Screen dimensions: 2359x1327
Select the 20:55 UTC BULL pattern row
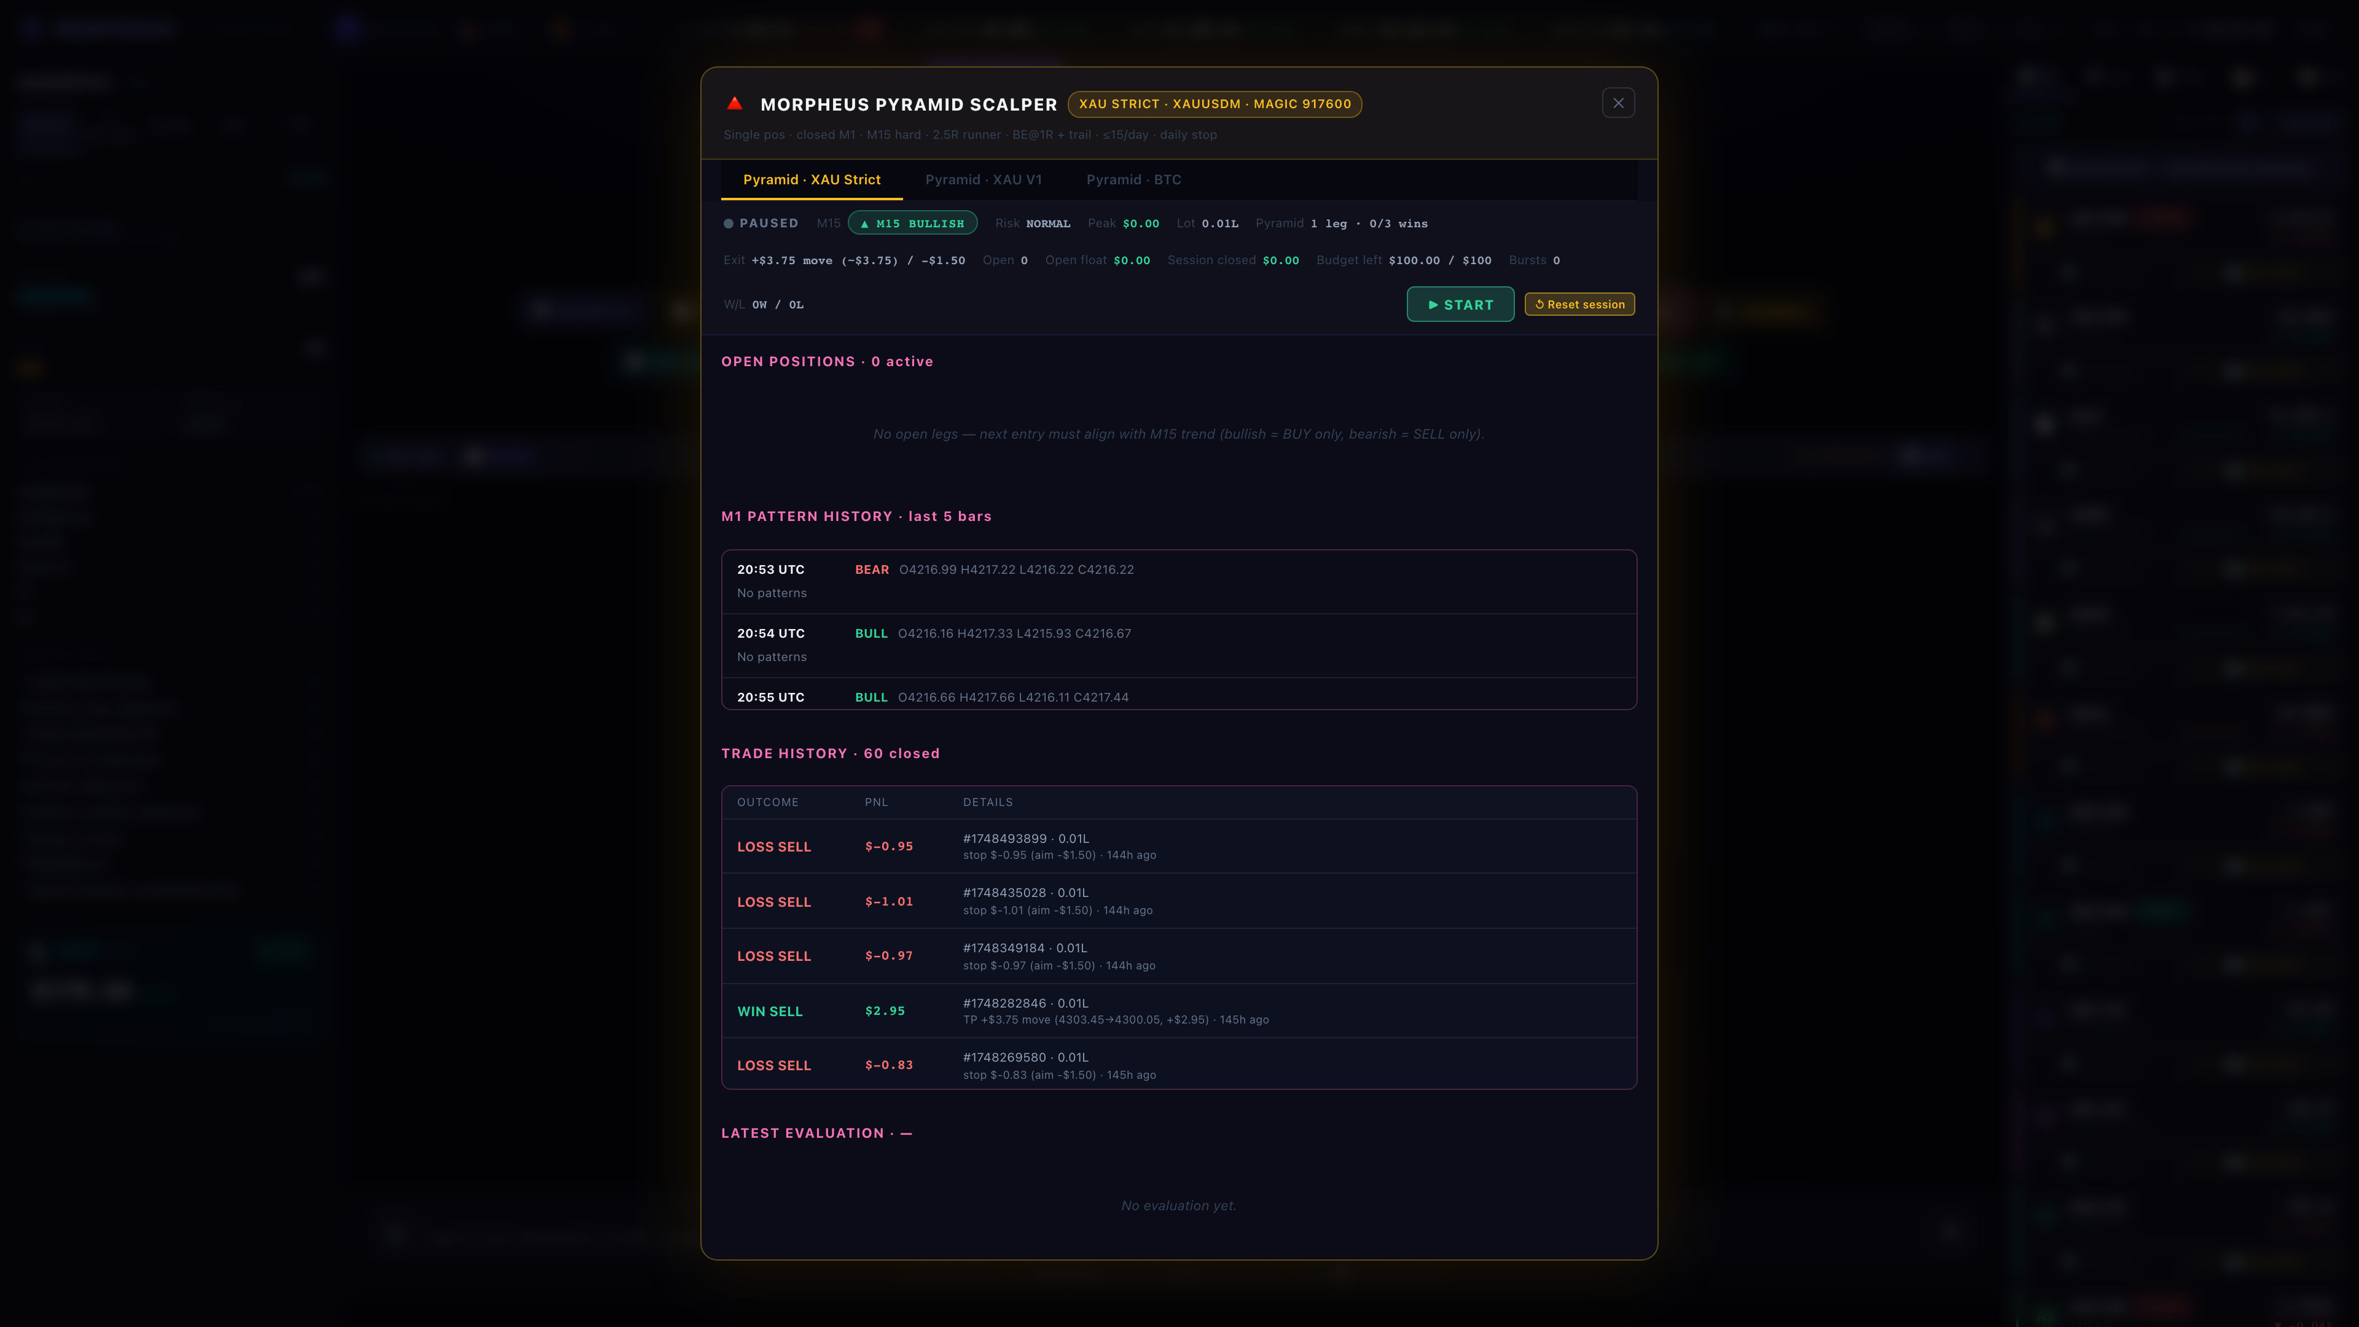click(x=1179, y=694)
